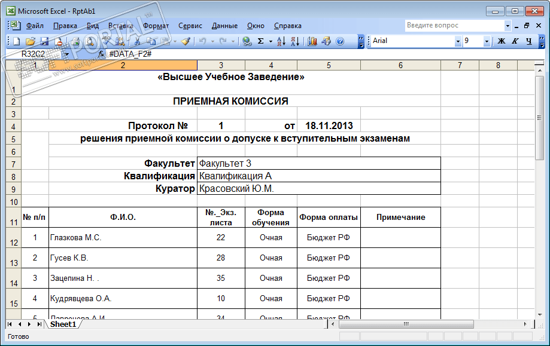550x346 pixels.
Task: Open Excel Help with the question mark
Action: coord(340,41)
